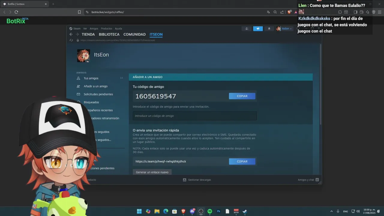This screenshot has width=384, height=216.
Task: Go forward in the browser
Action: (10, 12)
